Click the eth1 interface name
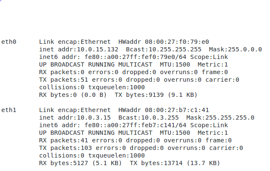Image resolution: width=270 pixels, height=171 pixels. coord(9,110)
